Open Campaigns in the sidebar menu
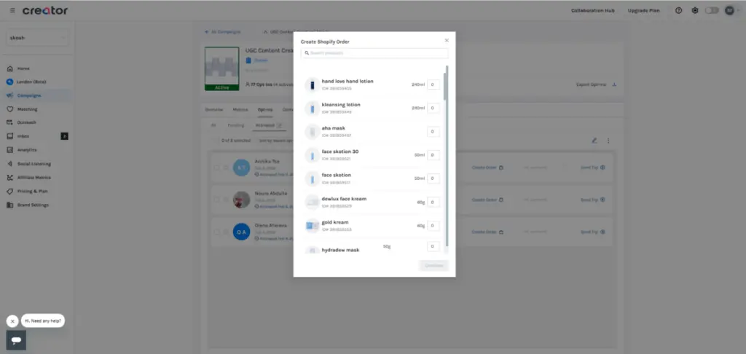 [29, 95]
